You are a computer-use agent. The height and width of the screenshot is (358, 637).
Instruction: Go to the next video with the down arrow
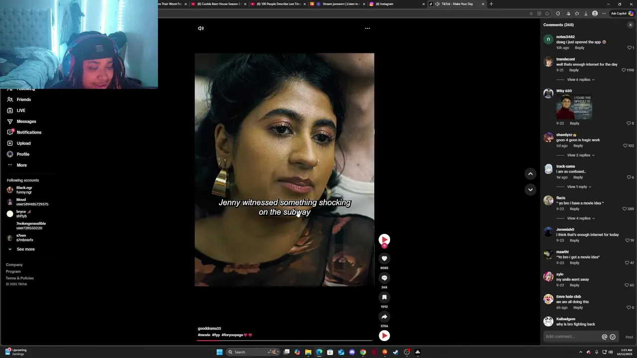pyautogui.click(x=531, y=189)
